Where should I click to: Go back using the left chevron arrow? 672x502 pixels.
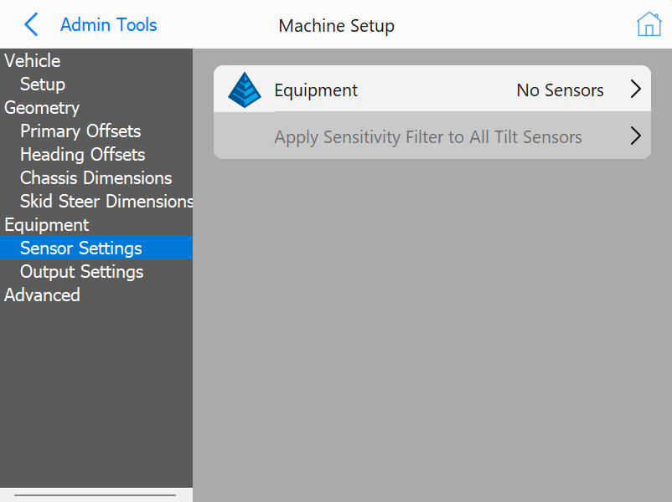tap(31, 24)
